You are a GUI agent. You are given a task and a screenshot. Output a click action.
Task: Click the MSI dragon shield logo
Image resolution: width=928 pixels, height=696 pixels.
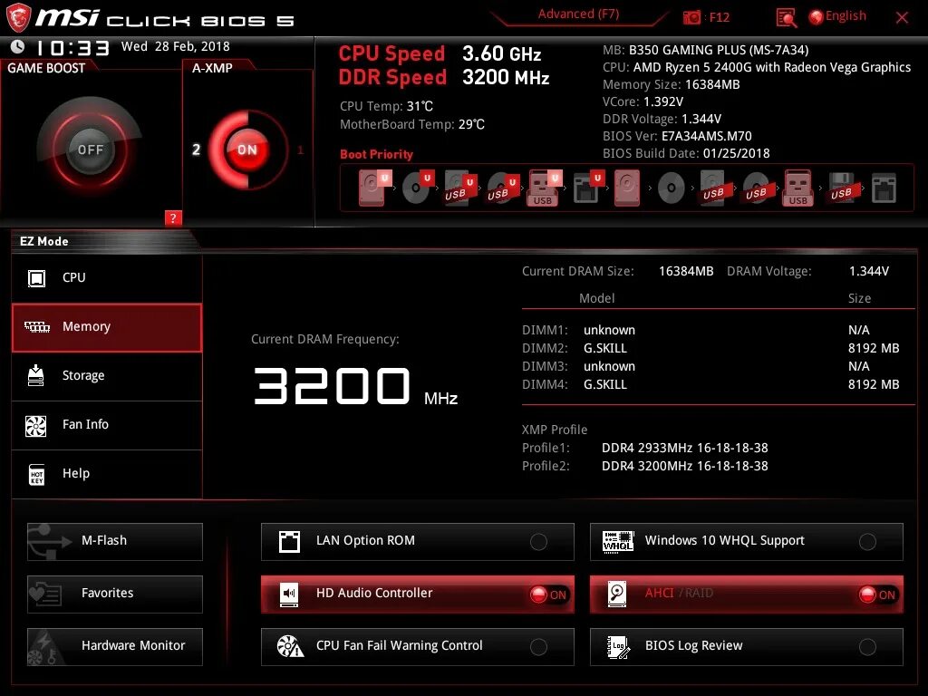[18, 18]
